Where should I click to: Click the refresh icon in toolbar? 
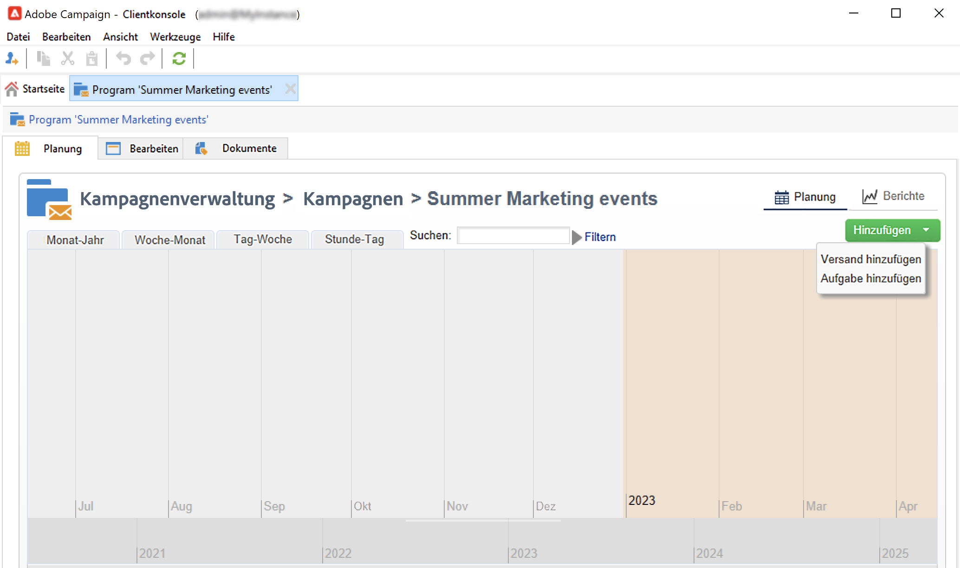click(x=179, y=59)
